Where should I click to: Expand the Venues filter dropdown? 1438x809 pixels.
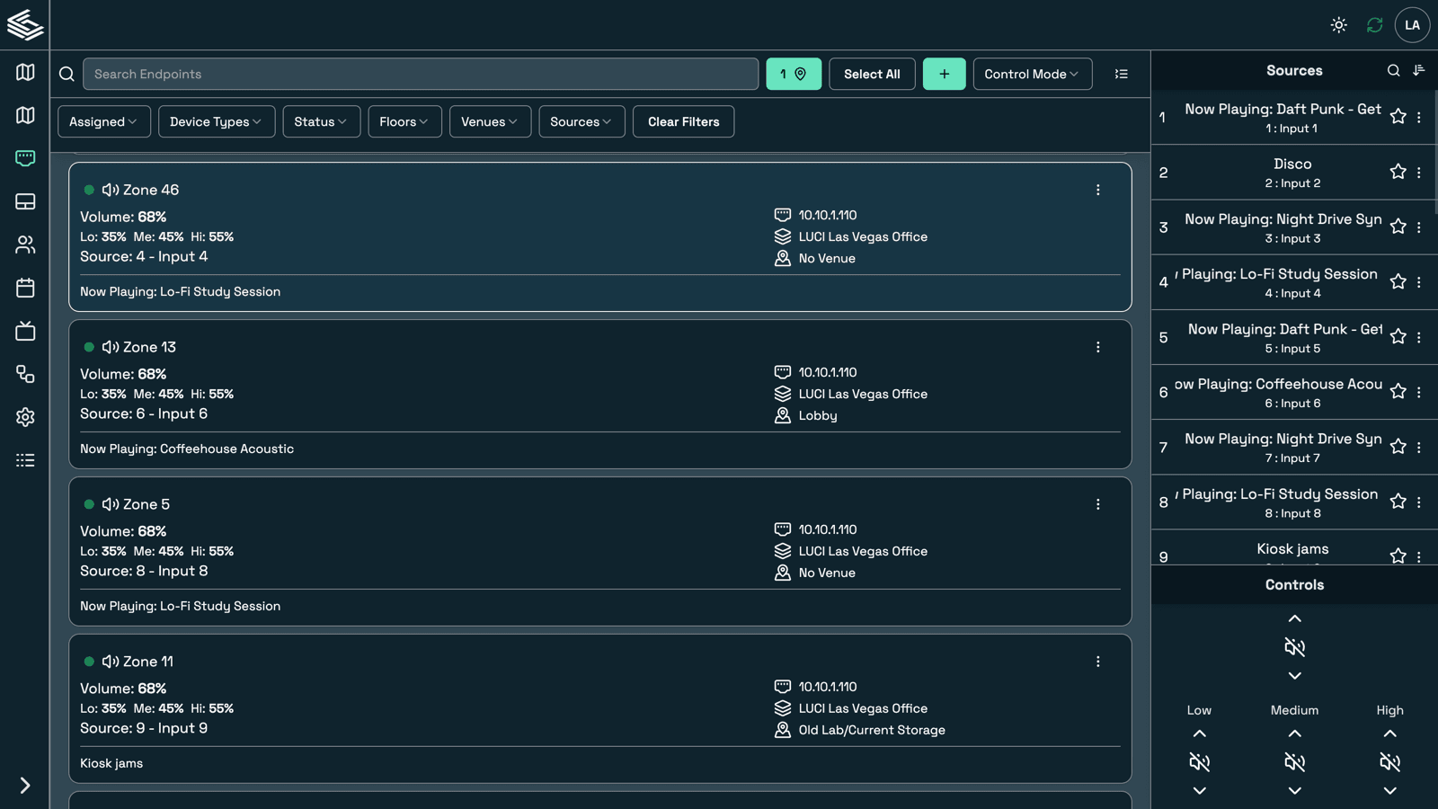pos(490,121)
